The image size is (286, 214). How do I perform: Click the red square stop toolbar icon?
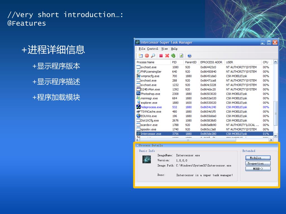click(x=161, y=56)
